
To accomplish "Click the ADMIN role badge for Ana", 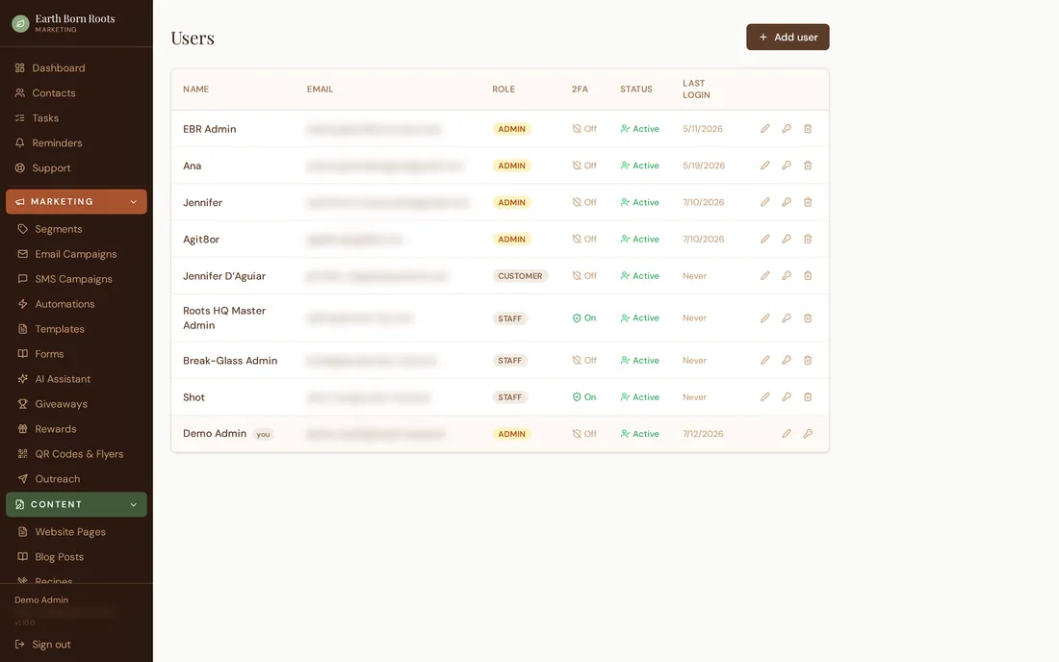I will [511, 165].
